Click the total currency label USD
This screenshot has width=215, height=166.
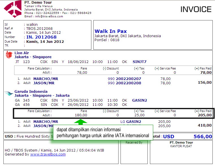click(169, 136)
